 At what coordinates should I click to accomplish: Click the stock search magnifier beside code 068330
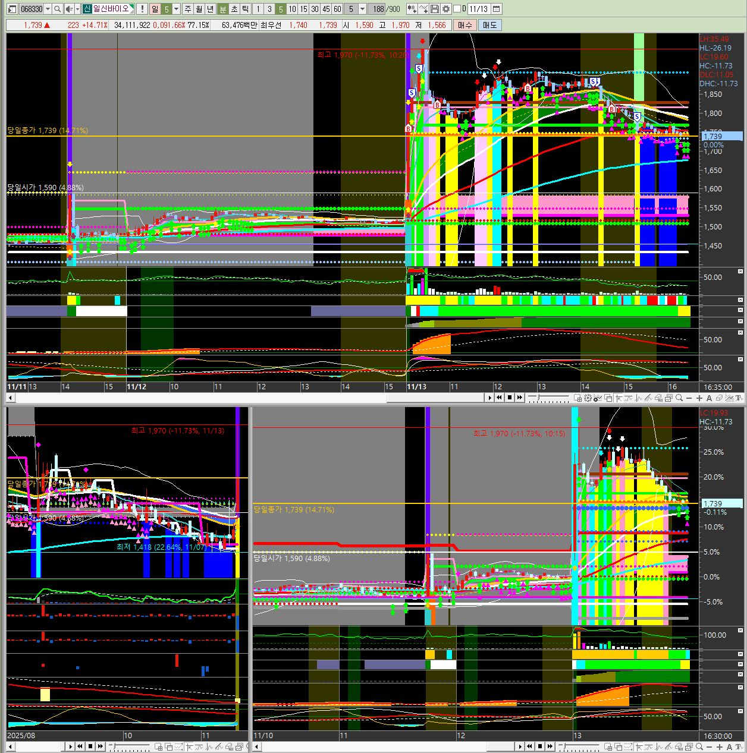click(58, 9)
